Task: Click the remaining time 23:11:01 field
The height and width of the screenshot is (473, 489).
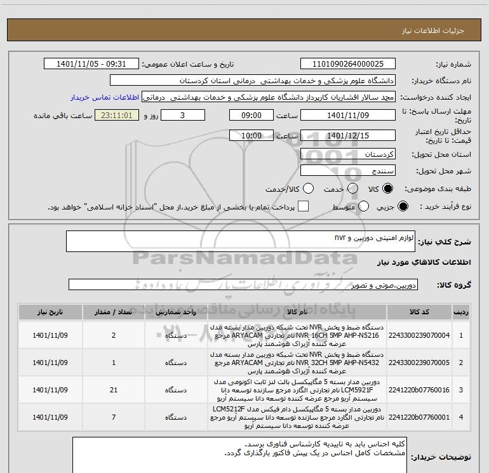Action: pos(117,115)
